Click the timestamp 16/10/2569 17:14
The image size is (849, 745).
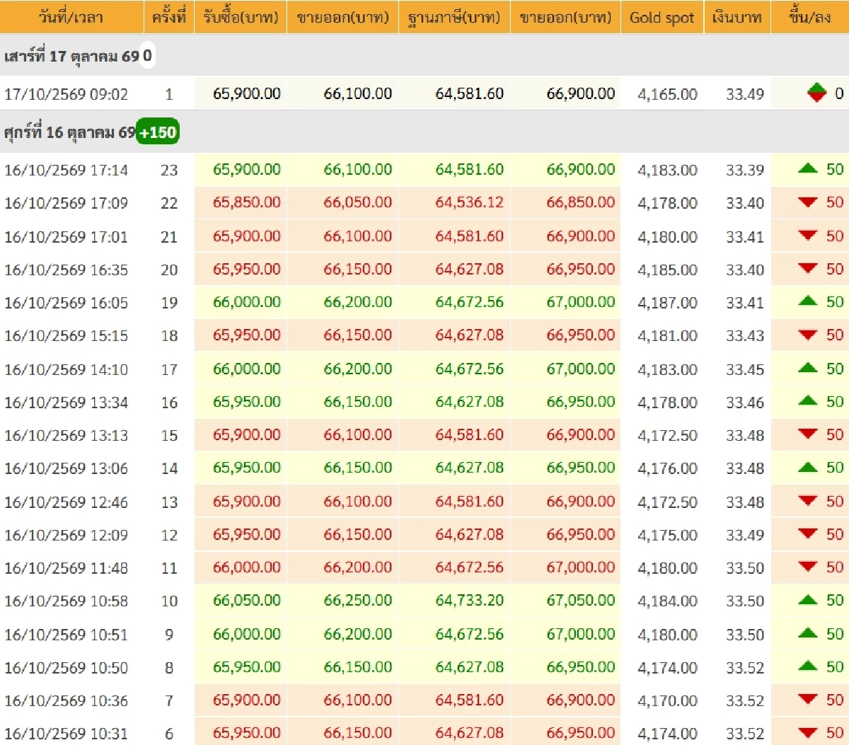[x=67, y=170]
